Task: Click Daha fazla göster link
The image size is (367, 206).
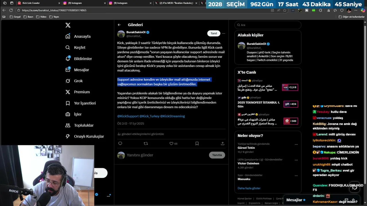Action: coord(249,188)
